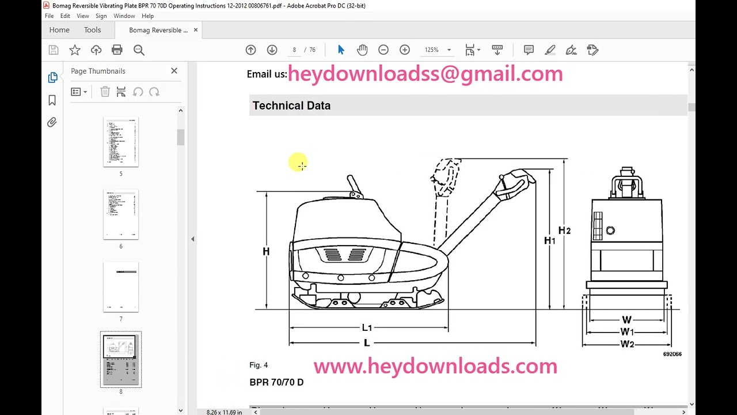
Task: Open the Find text magnifier
Action: point(139,50)
